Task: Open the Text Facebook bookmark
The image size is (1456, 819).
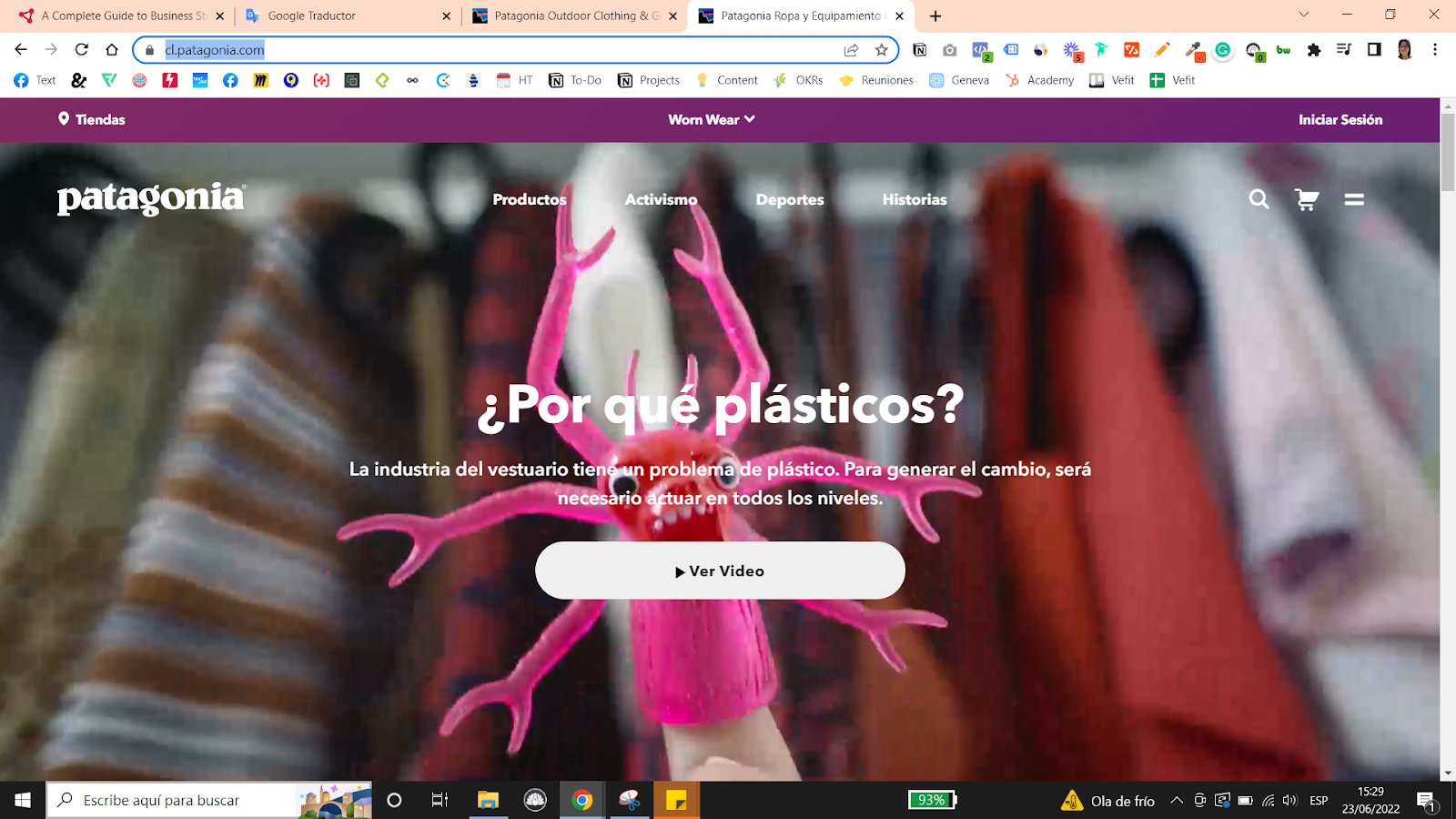Action: (35, 80)
